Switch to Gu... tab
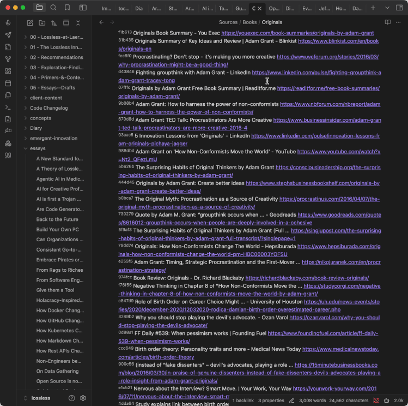 pos(240,8)
